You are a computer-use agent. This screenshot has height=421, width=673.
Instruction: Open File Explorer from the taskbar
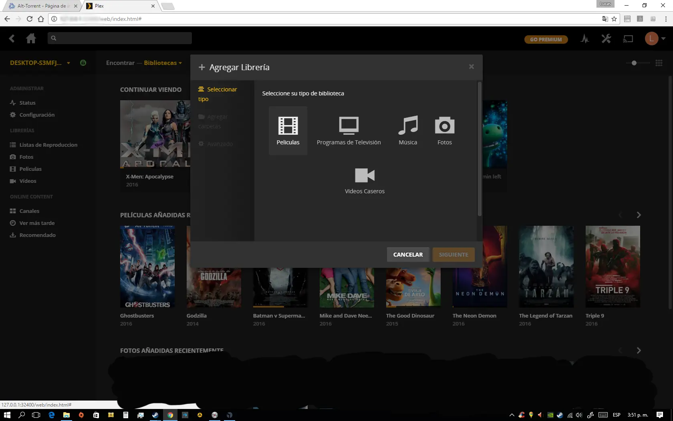point(66,415)
